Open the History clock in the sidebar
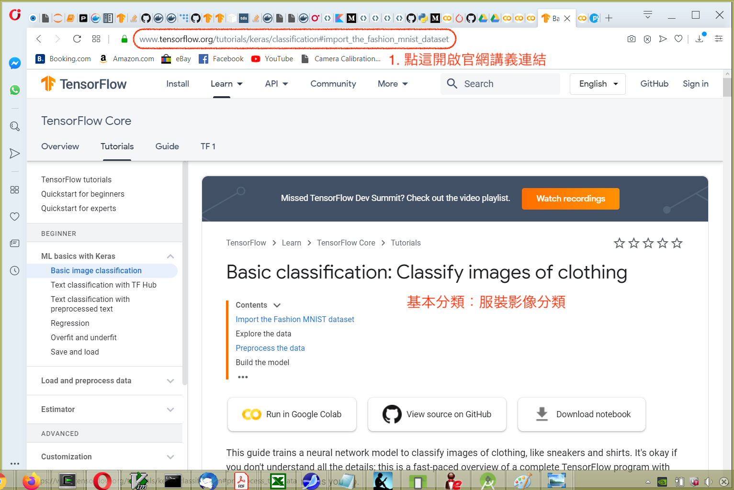This screenshot has width=734, height=490. (x=15, y=270)
